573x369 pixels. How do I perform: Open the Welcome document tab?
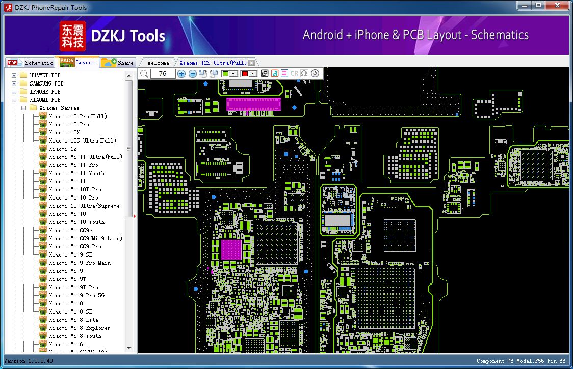click(x=158, y=63)
